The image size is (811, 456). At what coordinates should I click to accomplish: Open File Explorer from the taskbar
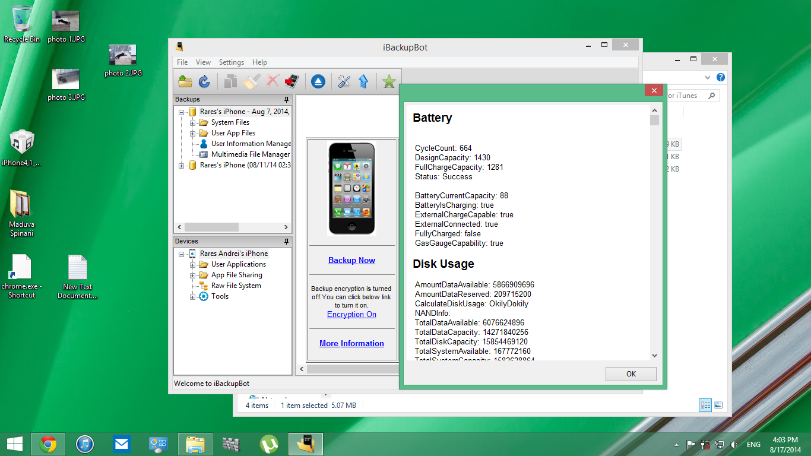[195, 444]
